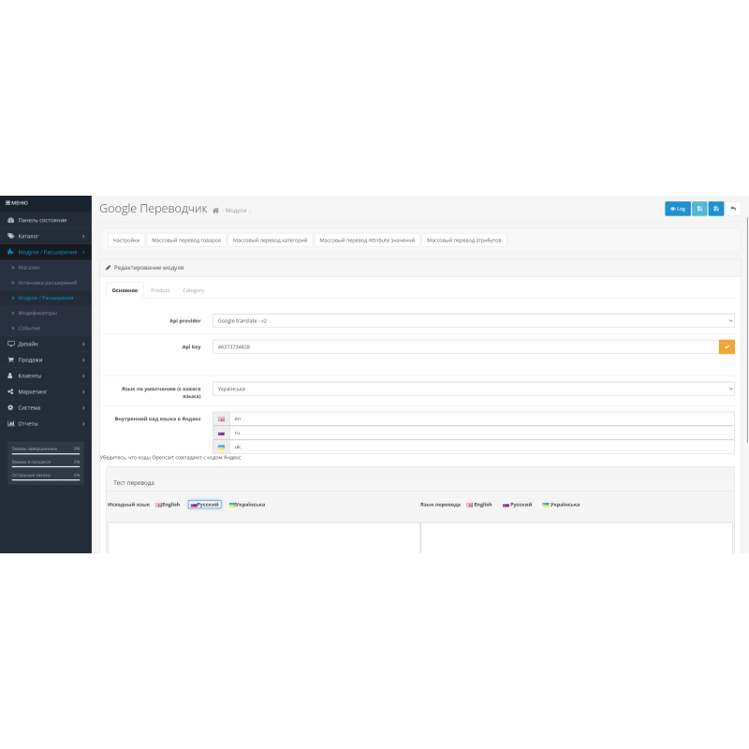Click the Продажи shopping cart icon
749x749 pixels.
tap(12, 360)
